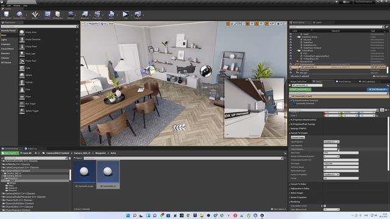
Task: Click the Play toolbar button
Action: (126, 15)
